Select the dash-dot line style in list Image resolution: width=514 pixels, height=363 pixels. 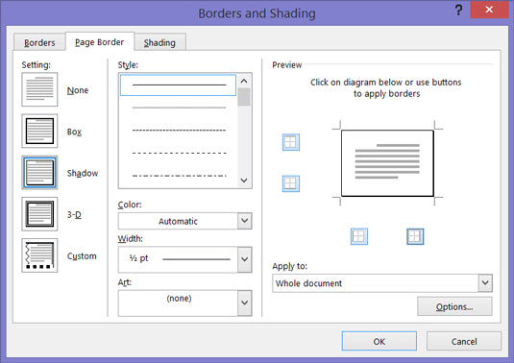click(x=180, y=176)
